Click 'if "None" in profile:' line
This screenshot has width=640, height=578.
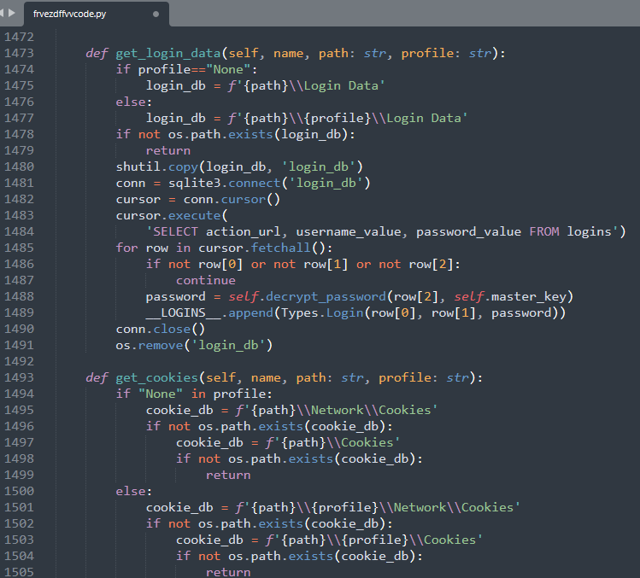[x=194, y=394]
